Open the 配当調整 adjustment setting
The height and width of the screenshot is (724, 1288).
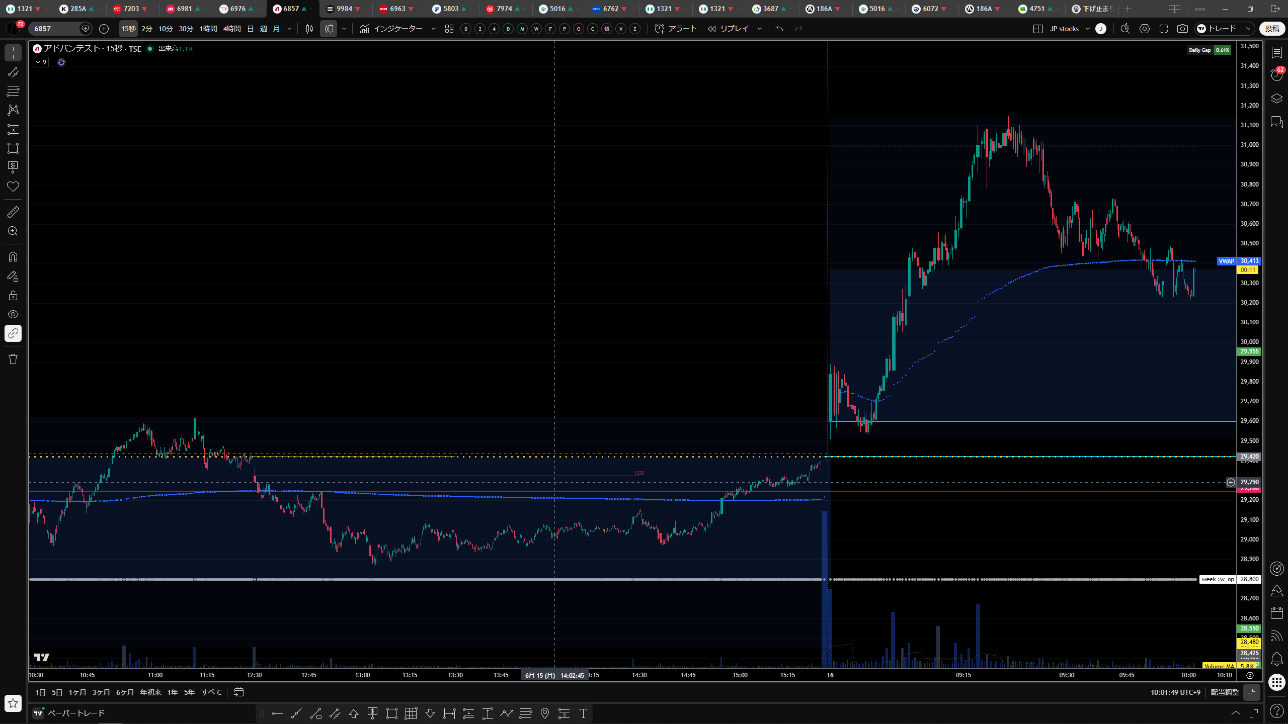[x=1225, y=692]
